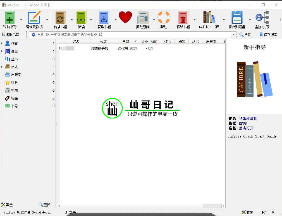Sort by 丛书 series column header
Screen dimensions: 282x216
click(195, 42)
